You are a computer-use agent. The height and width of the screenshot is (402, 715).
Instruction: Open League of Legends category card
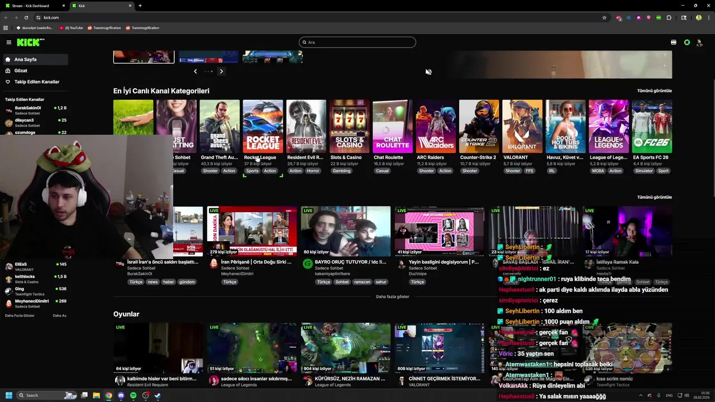click(608, 126)
